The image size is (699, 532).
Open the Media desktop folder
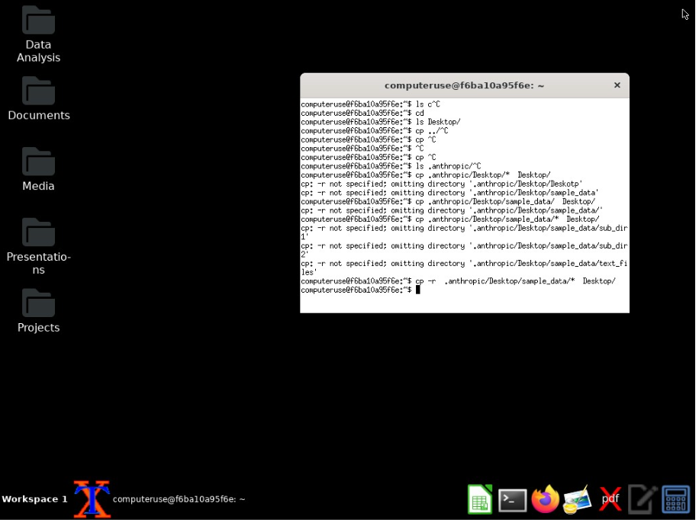38,170
